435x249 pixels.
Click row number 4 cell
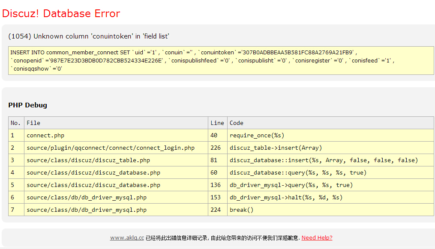coord(16,172)
